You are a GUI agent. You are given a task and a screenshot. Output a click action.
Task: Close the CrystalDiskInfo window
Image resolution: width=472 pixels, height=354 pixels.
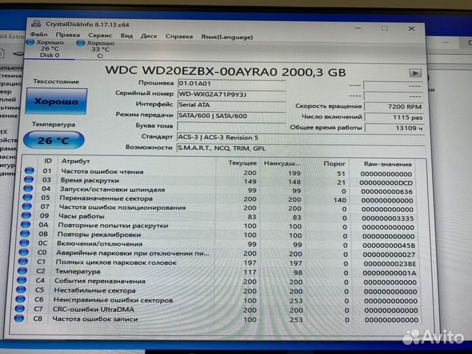tap(411, 29)
